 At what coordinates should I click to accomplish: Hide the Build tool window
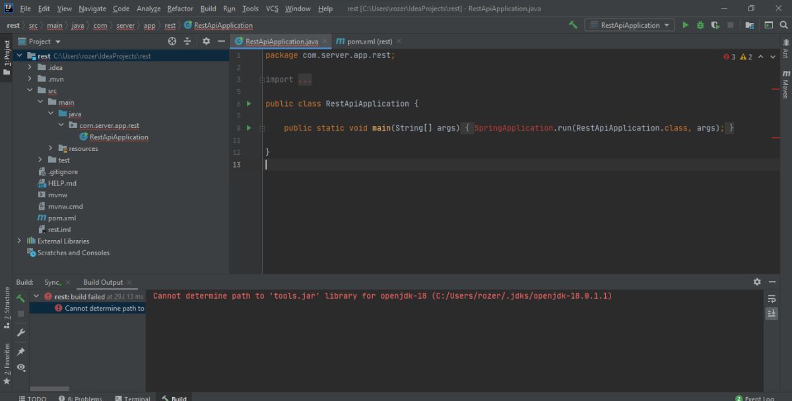(772, 282)
